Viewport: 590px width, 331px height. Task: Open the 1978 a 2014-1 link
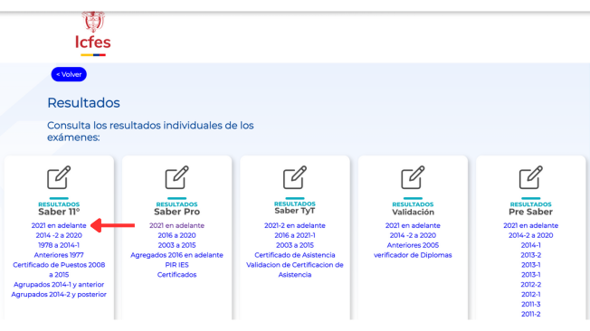tap(59, 245)
